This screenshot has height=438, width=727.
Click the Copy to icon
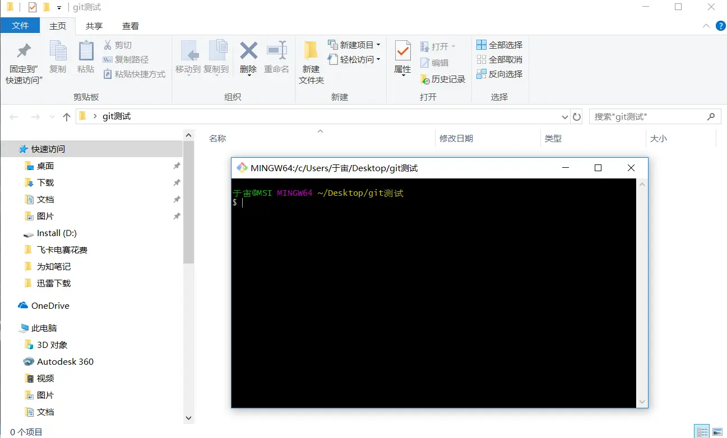(217, 51)
